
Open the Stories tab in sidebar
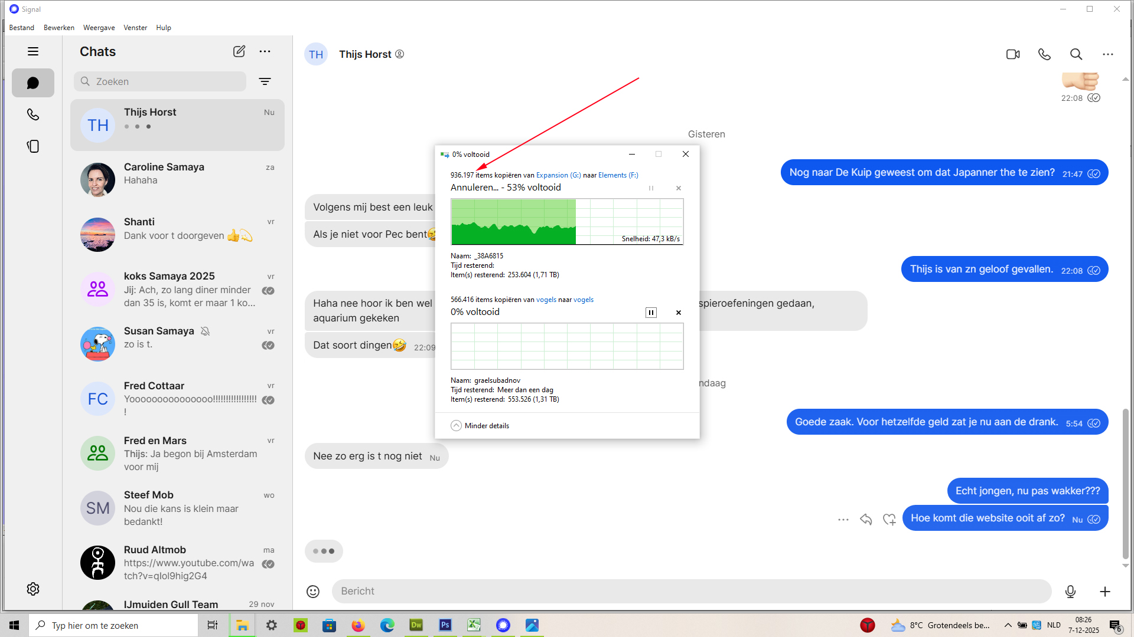pyautogui.click(x=33, y=146)
